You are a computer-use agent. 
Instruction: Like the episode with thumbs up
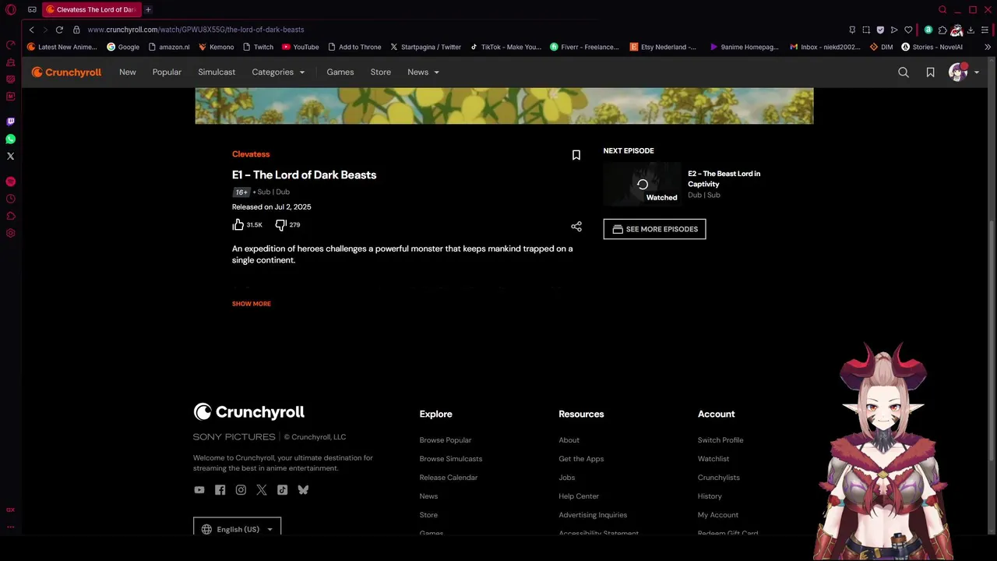click(238, 224)
